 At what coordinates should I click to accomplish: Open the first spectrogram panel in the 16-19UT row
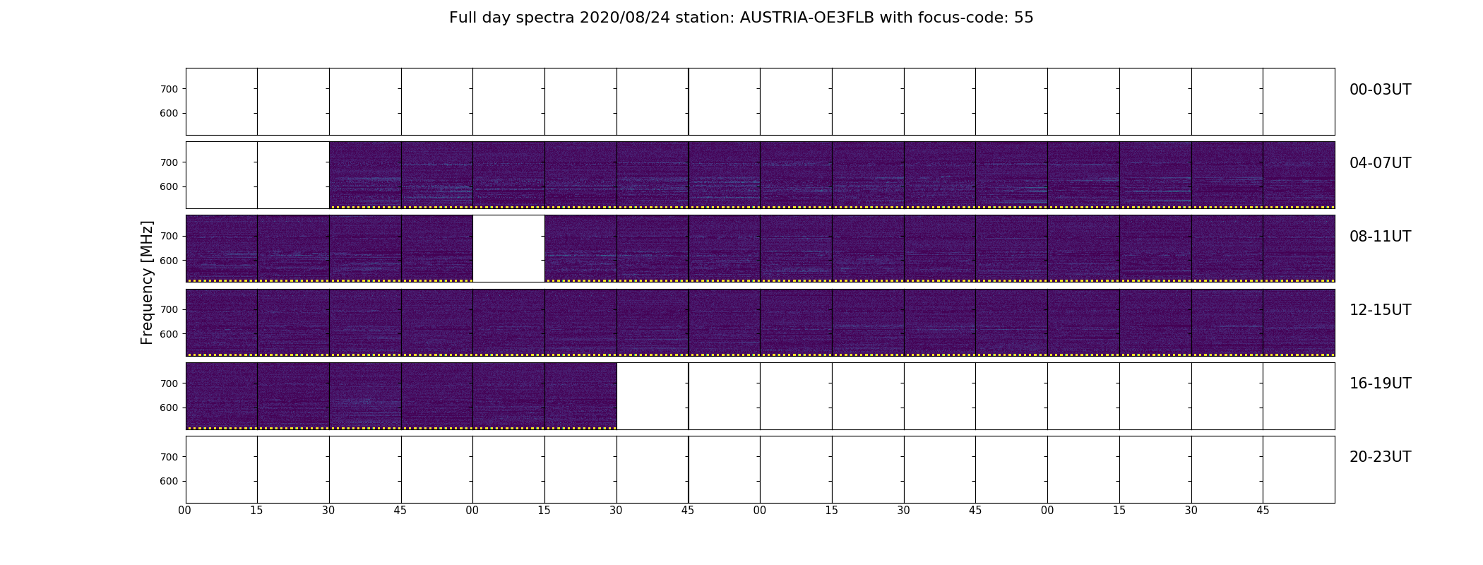(222, 395)
